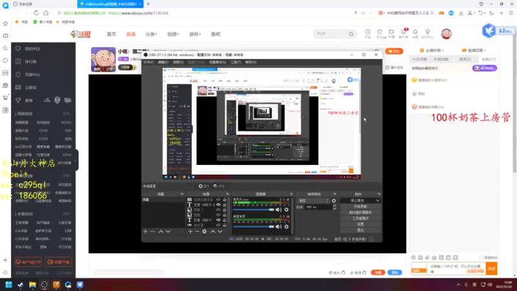Adjust the 时长 300 ms duration stepper

coord(334,207)
